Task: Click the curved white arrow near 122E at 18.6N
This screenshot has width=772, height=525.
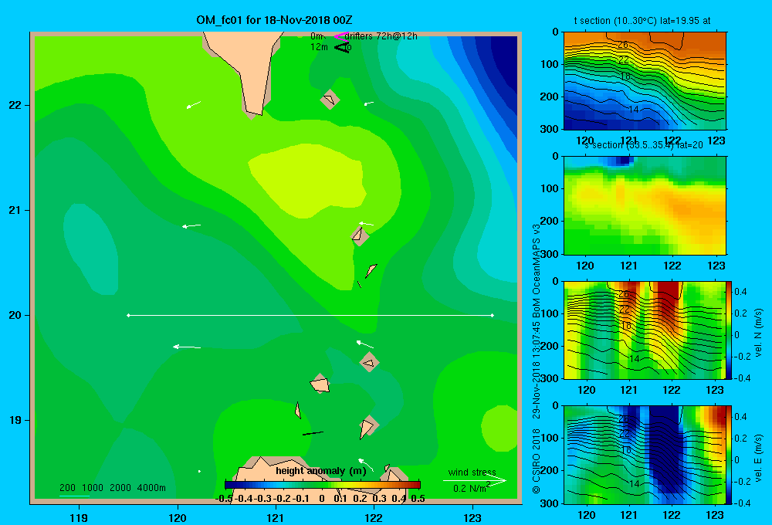Action: pos(366,465)
